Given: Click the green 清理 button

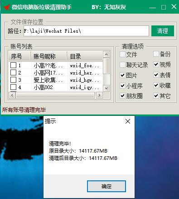Looking at the screenshot, I should 163,31.
